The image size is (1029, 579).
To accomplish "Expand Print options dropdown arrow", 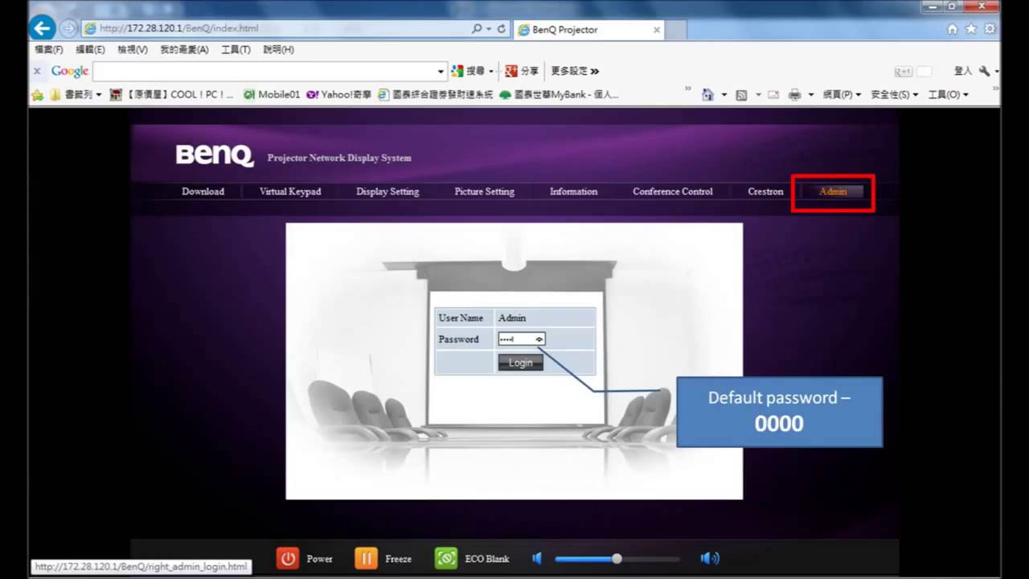I will click(811, 95).
